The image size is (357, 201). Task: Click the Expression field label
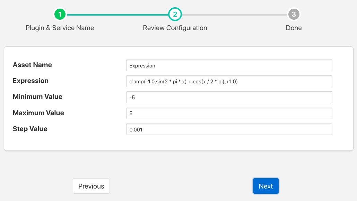(31, 81)
